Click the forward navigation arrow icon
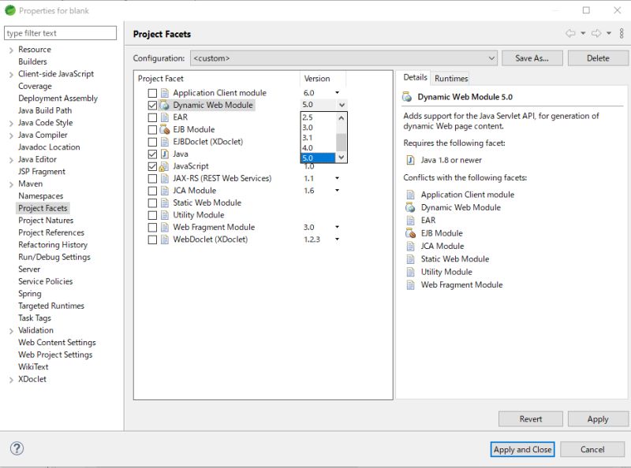This screenshot has height=468, width=631. pyautogui.click(x=596, y=33)
